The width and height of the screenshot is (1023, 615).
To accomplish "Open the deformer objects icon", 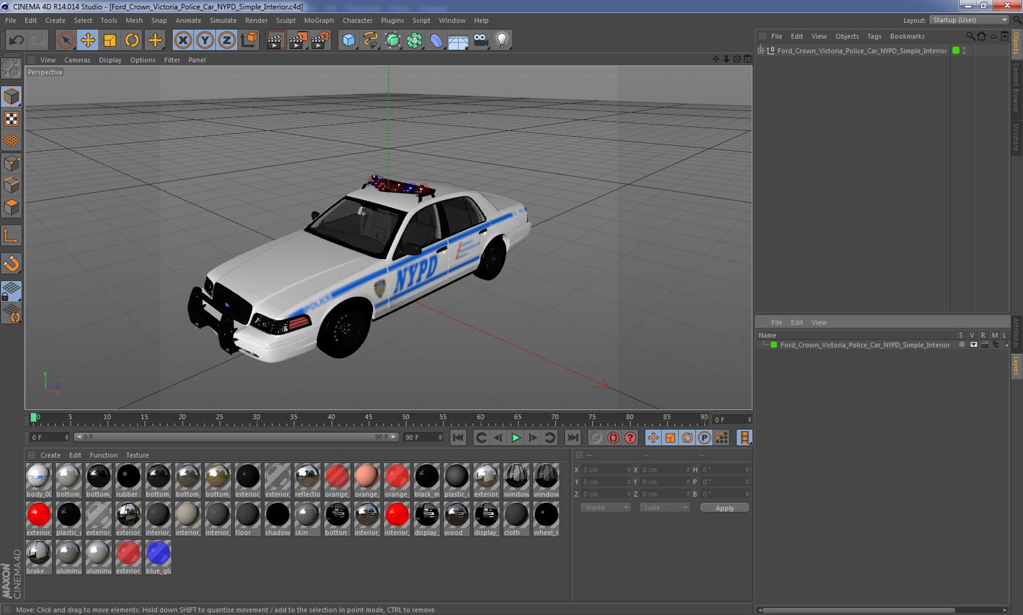I will [436, 40].
